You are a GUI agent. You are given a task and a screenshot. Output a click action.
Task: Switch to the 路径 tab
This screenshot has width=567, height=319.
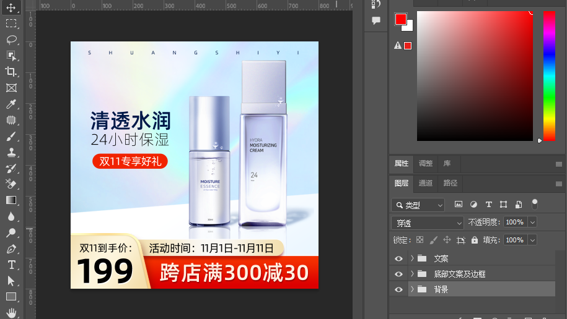pyautogui.click(x=451, y=183)
